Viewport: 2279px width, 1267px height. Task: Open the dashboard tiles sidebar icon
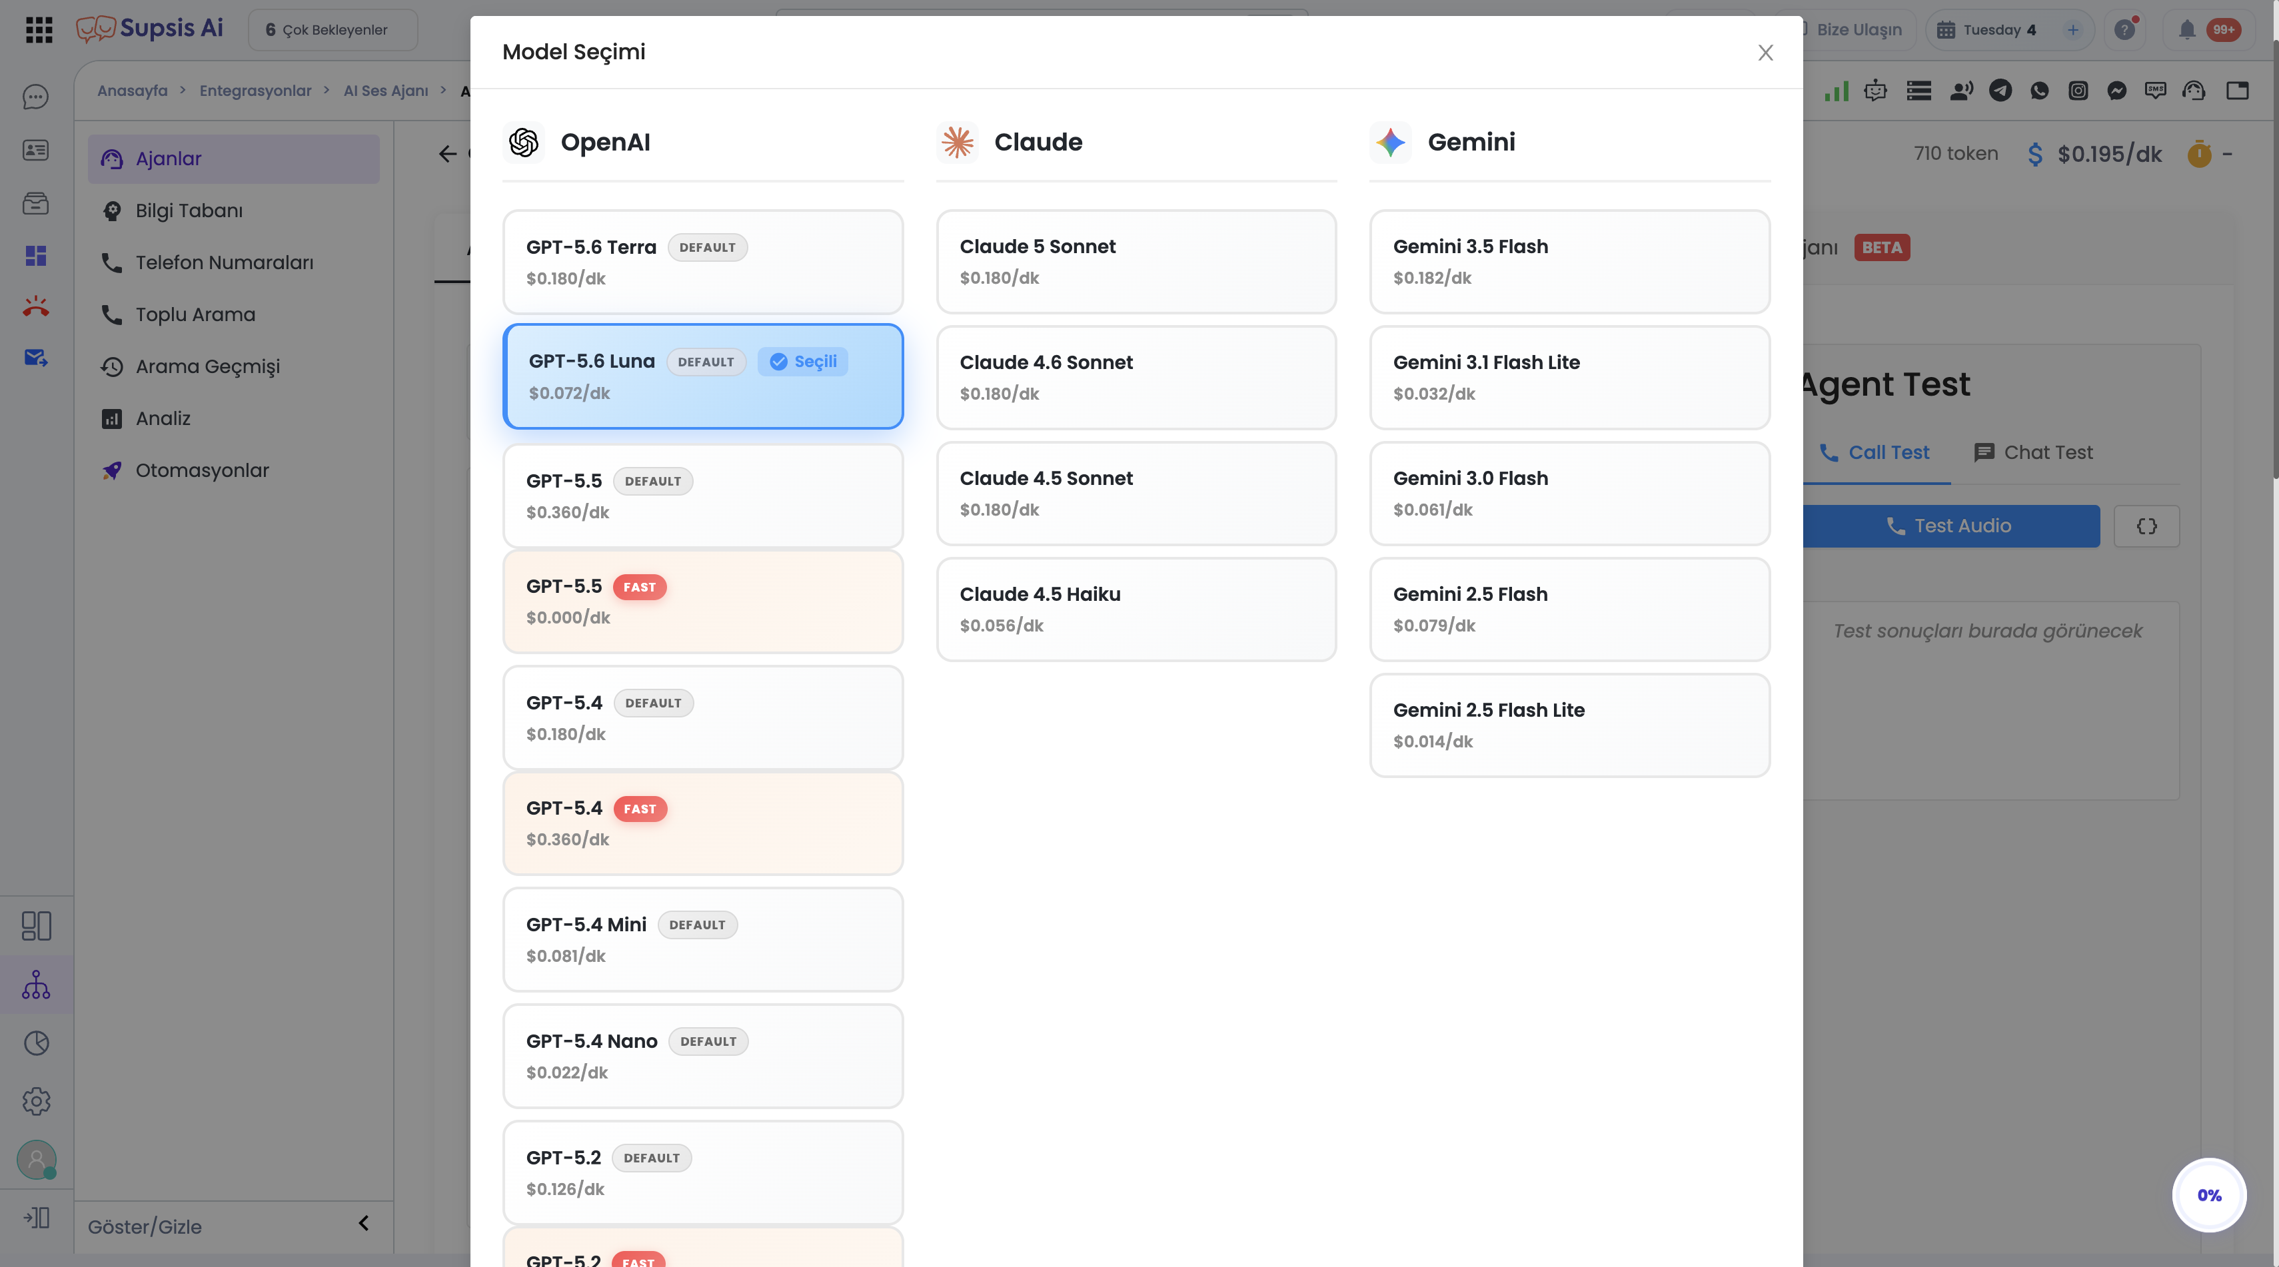tap(35, 256)
